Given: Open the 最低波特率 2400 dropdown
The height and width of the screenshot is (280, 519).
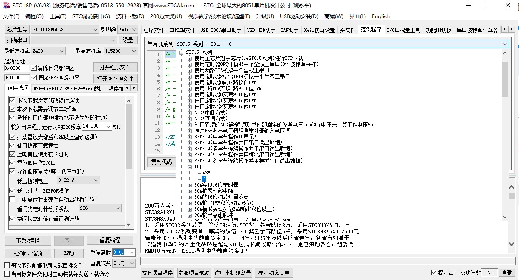Looking at the screenshot, I should click(48, 51).
